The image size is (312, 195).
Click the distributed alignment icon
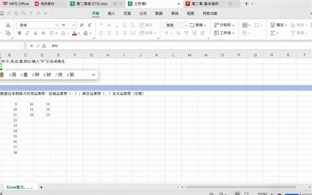coord(133,33)
